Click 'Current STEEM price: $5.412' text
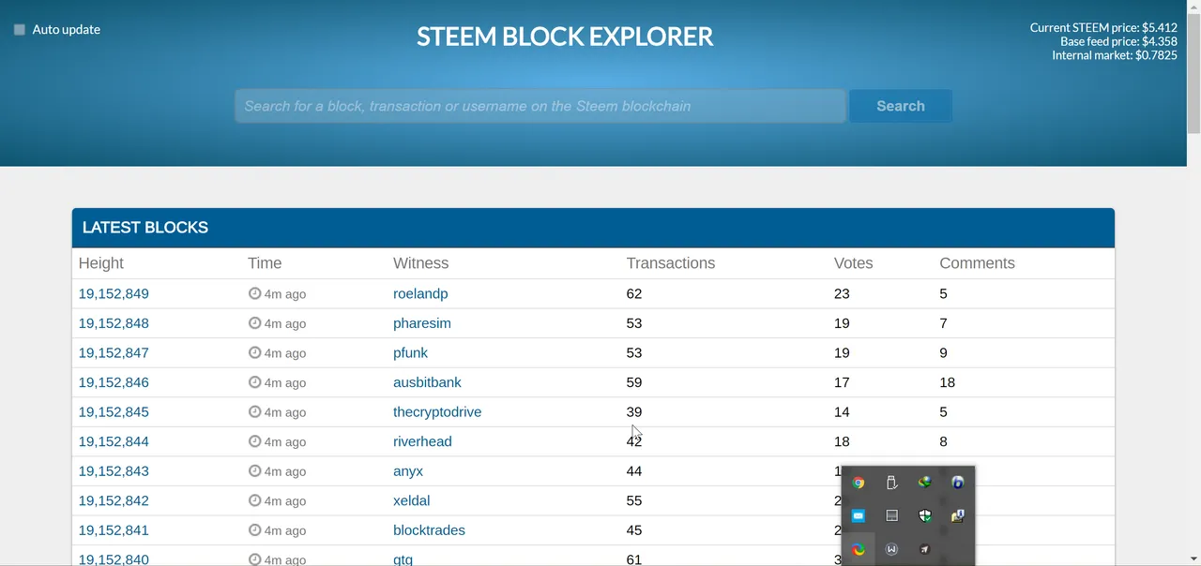 coord(1103,28)
